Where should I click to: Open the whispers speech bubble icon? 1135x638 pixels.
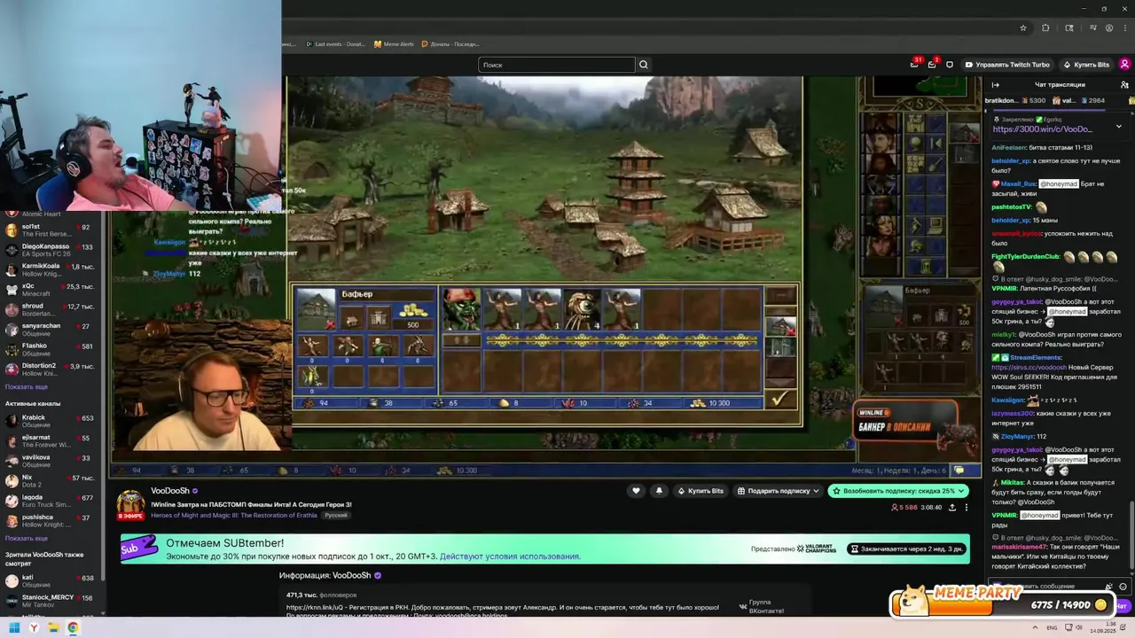tap(950, 65)
